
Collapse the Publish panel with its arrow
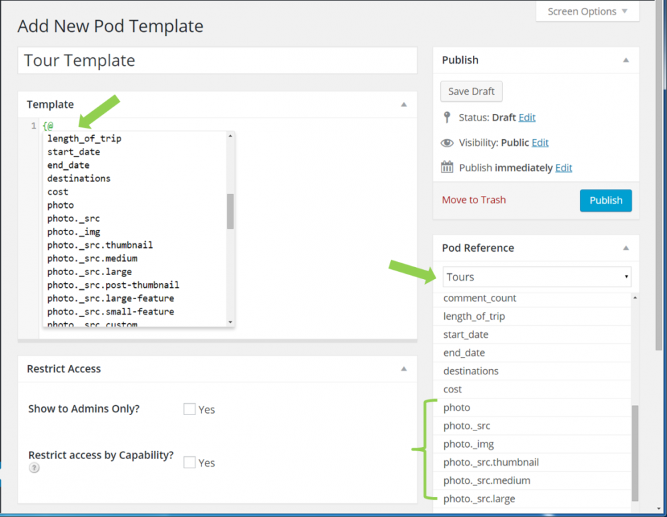[626, 60]
